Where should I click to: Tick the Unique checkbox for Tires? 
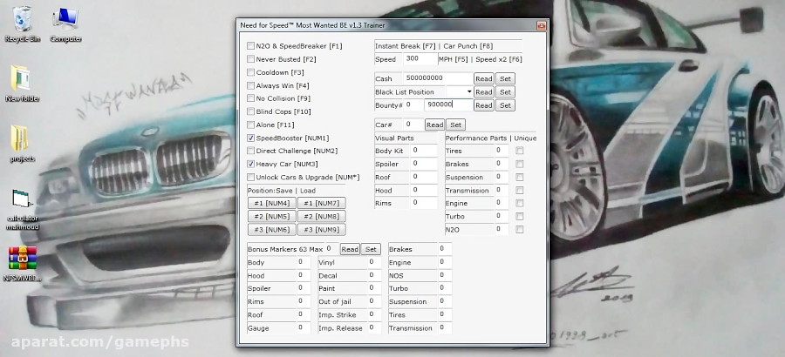click(x=520, y=151)
